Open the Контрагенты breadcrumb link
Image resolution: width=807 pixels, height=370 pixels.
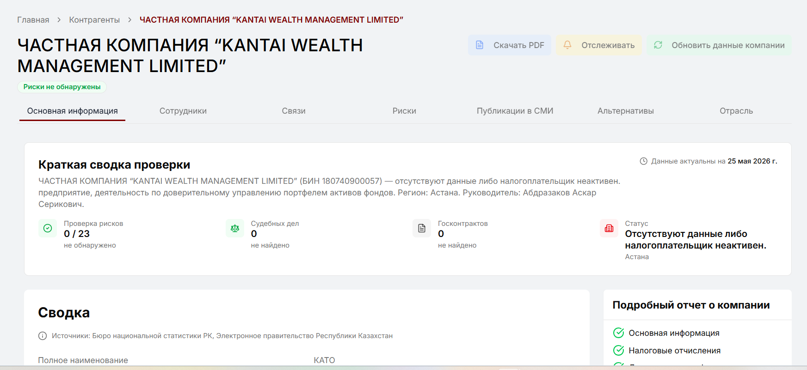94,20
